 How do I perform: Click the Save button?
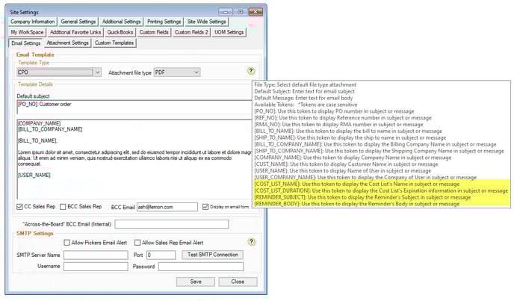click(x=194, y=282)
